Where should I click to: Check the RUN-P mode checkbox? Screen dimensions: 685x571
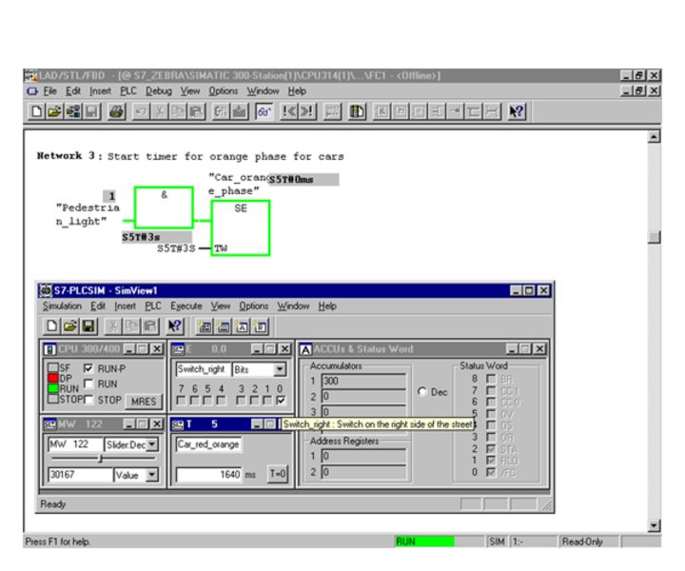88,368
